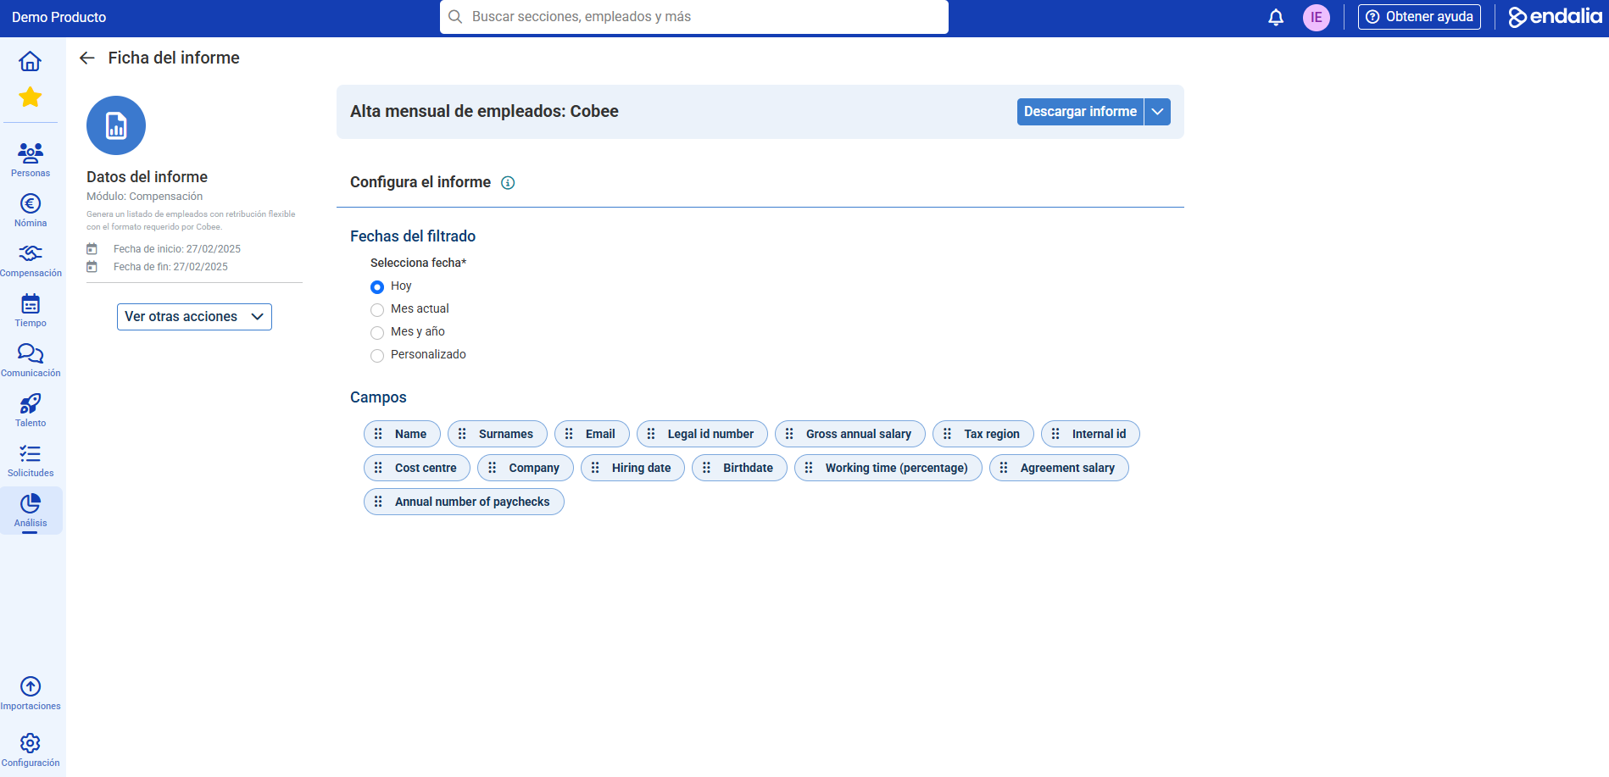Click the Alta mensual de empleados: Cobee title
The width and height of the screenshot is (1609, 777).
484,112
